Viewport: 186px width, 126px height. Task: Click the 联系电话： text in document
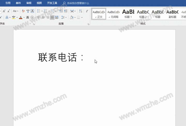tap(61, 57)
